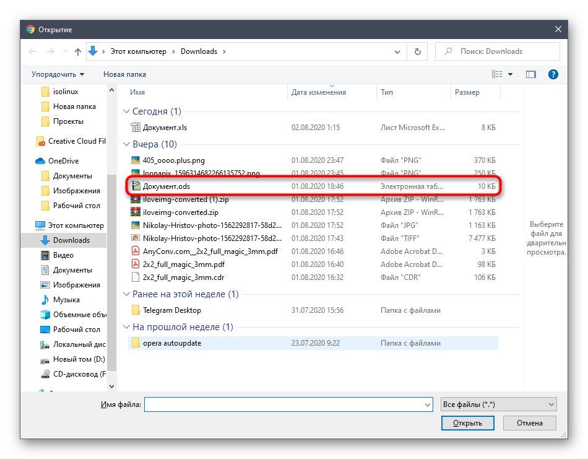Collapse the Вчера (10) group
The width and height of the screenshot is (588, 459).
click(126, 144)
